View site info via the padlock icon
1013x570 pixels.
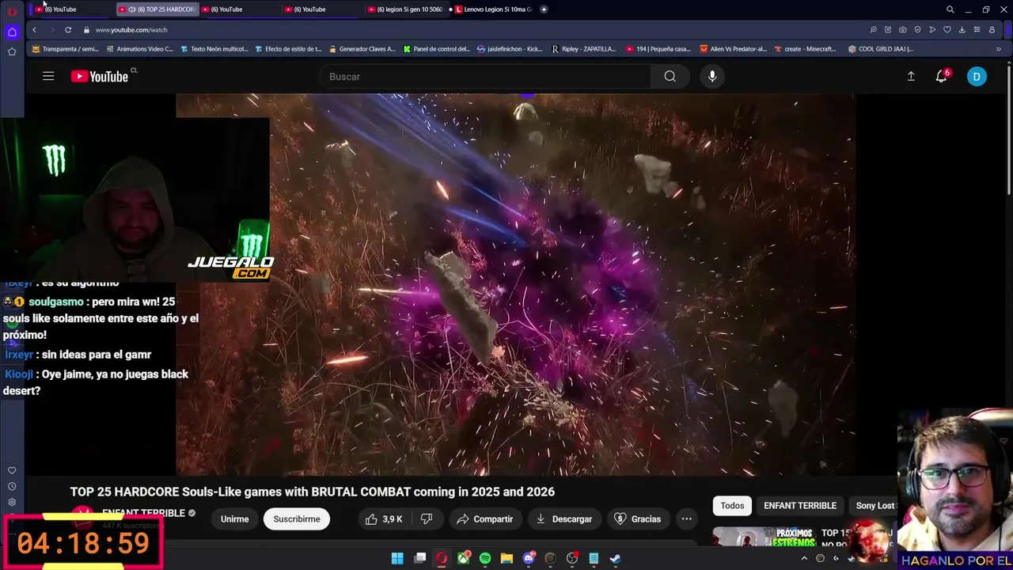[x=87, y=29]
